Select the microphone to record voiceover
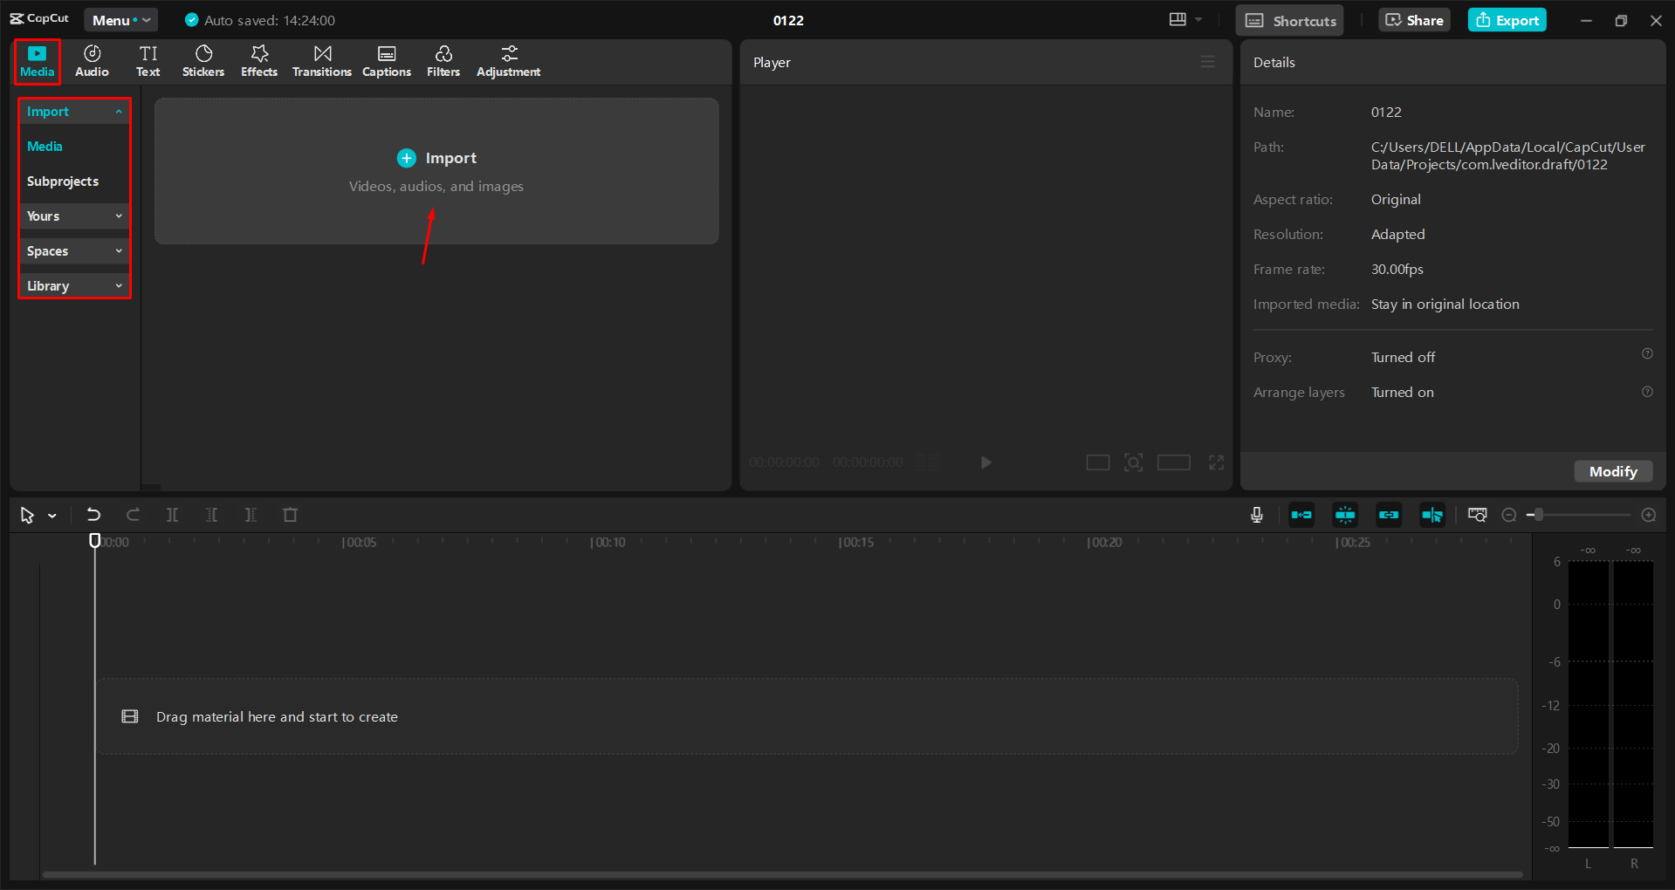The image size is (1675, 890). coord(1256,515)
